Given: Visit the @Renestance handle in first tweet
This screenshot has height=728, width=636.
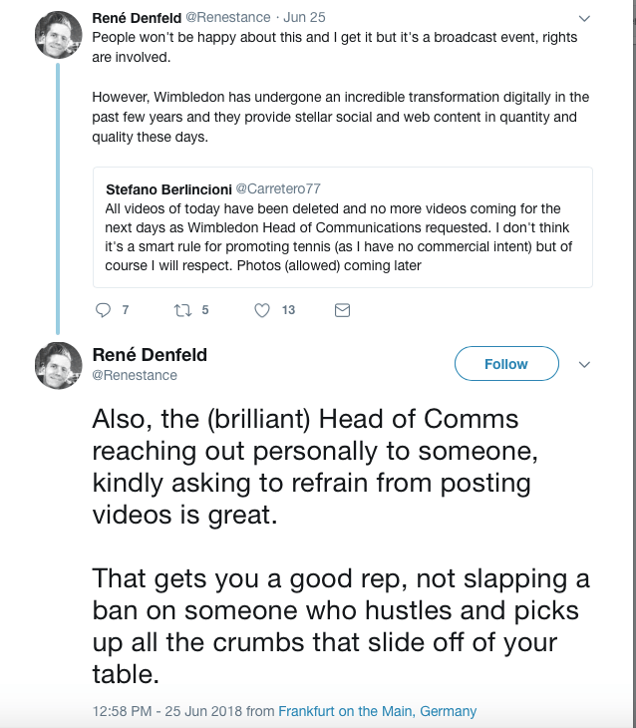Looking at the screenshot, I should pos(229,18).
